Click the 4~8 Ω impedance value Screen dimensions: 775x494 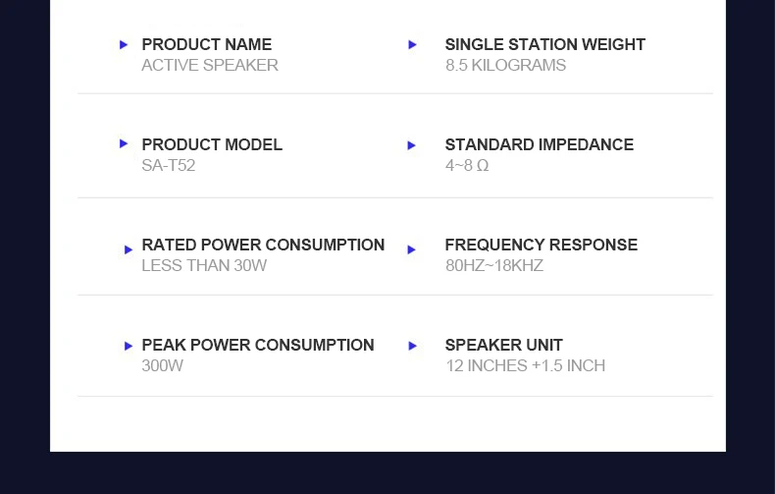467,165
